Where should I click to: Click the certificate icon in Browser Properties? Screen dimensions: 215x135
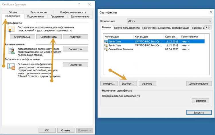[x=11, y=29]
